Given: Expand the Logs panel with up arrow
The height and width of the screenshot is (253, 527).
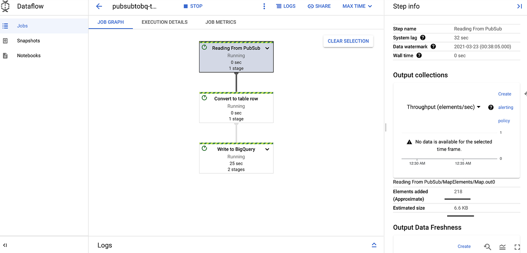Looking at the screenshot, I should [x=374, y=245].
